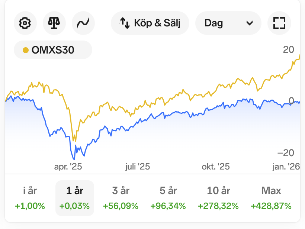The height and width of the screenshot is (229, 305).
Task: Click the compare scales icon
Action: [54, 23]
